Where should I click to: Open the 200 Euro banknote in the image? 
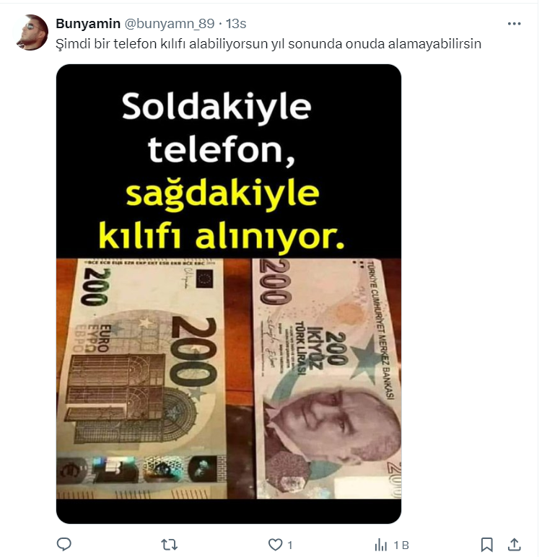[x=141, y=379]
